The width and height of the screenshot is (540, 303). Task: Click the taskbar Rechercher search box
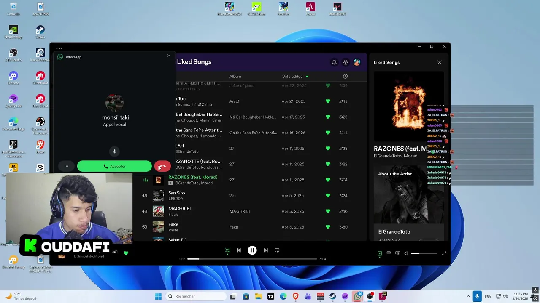(196, 296)
